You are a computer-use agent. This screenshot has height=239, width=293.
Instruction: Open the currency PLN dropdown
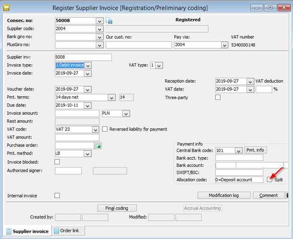[126, 114]
